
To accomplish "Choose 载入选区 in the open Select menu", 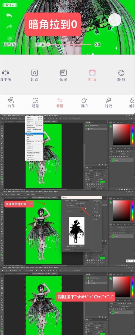I will (34, 155).
